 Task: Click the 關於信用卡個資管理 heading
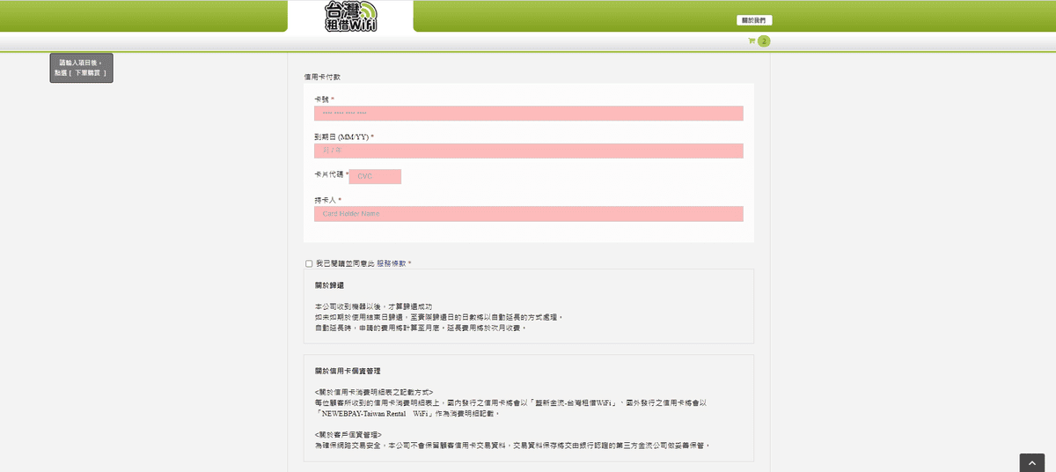coord(348,371)
